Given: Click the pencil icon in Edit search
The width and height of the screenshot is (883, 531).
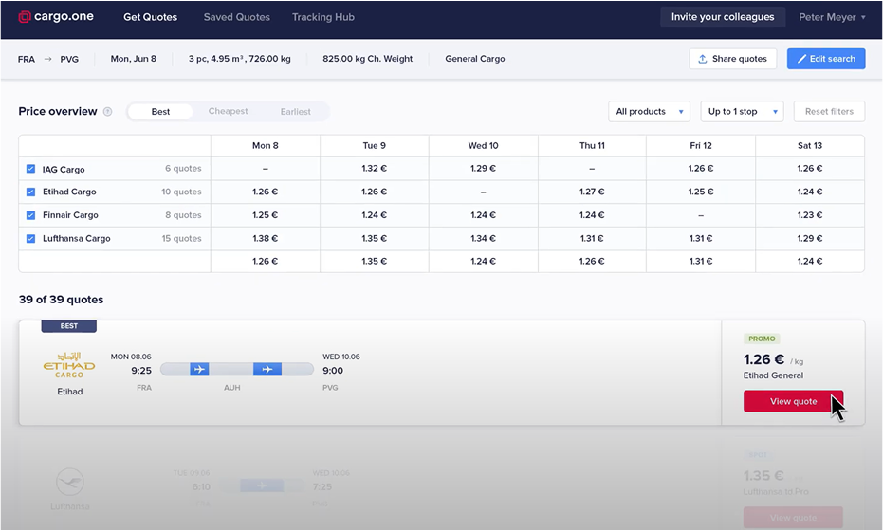Looking at the screenshot, I should pos(801,59).
